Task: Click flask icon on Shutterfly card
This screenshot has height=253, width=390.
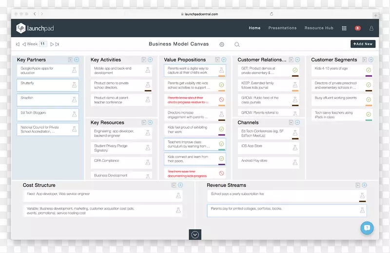Action: point(74,85)
